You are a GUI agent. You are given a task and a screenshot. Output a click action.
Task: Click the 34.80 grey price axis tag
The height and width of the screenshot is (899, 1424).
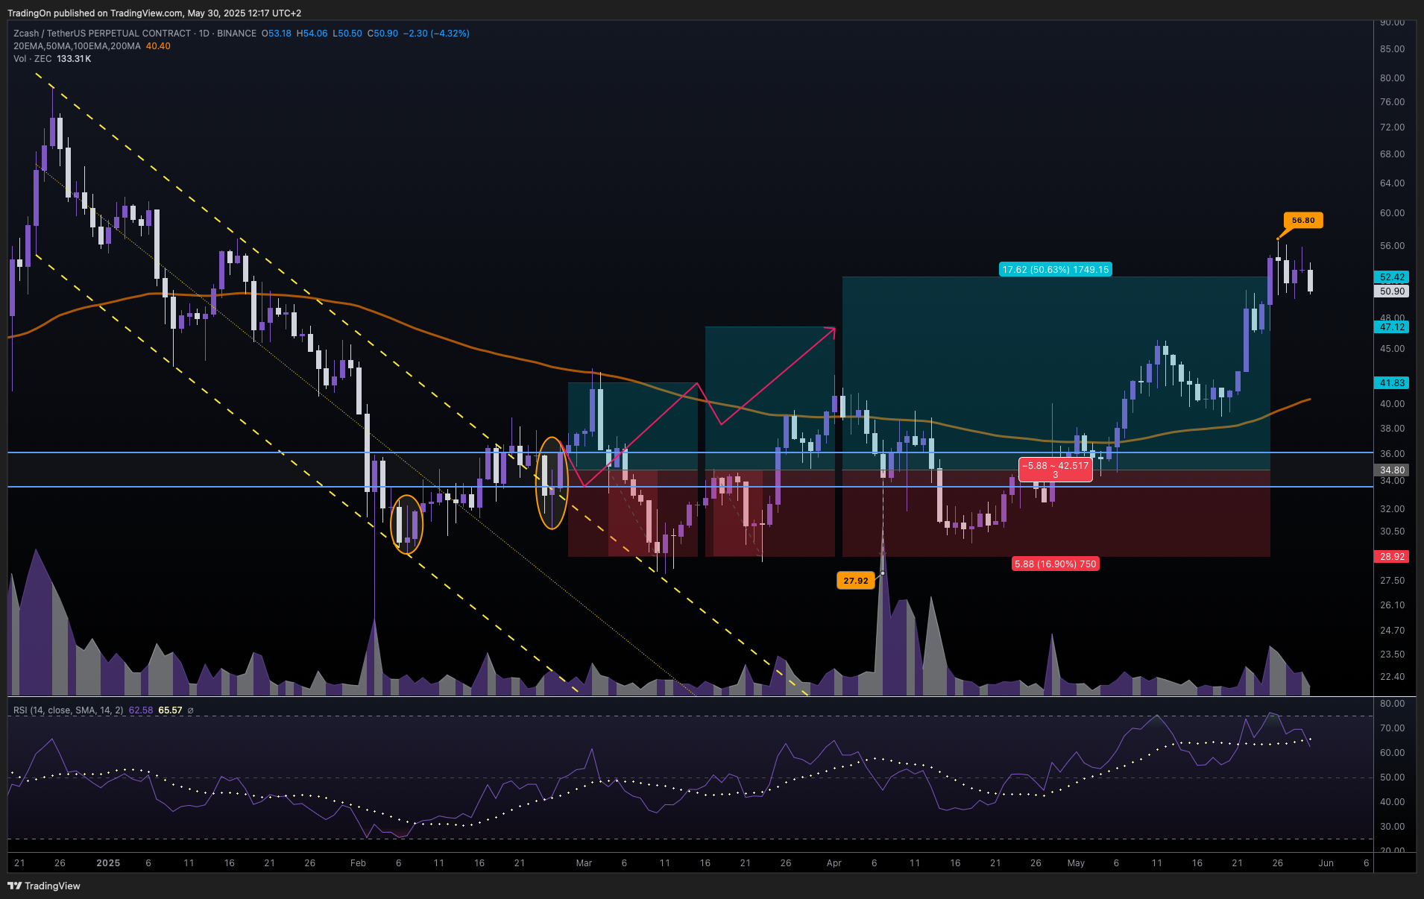[x=1392, y=470]
